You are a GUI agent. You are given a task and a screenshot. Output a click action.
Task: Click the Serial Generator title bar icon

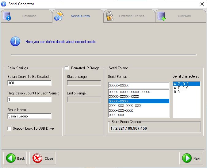[x=4, y=4]
